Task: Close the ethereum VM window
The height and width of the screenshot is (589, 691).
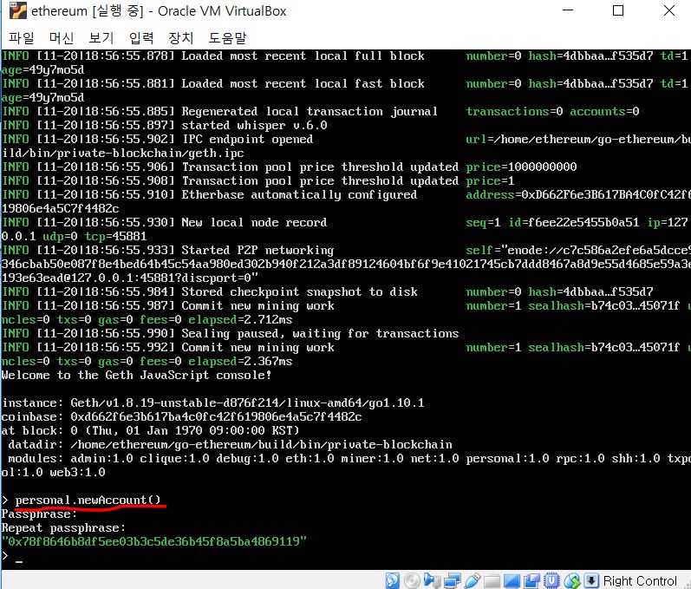Action: pyautogui.click(x=669, y=10)
